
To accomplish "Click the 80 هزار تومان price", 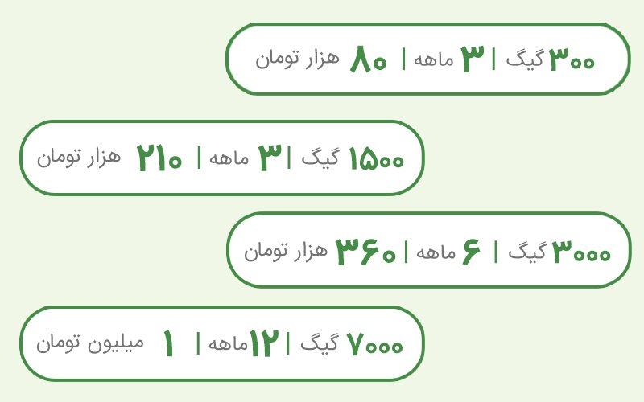I will [321, 59].
